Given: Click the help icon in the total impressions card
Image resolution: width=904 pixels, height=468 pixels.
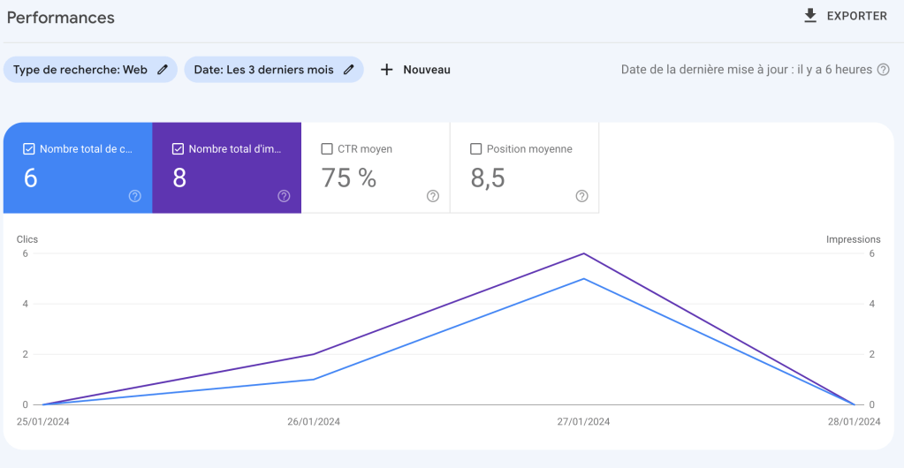Looking at the screenshot, I should 284,196.
